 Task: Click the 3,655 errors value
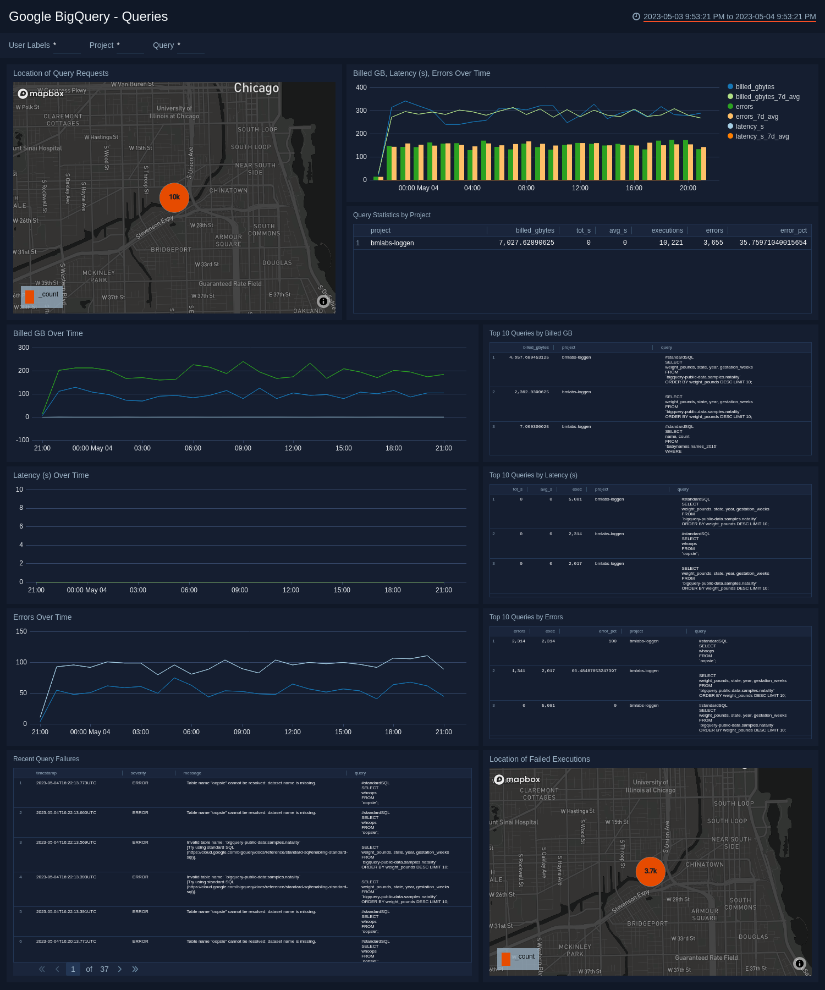[713, 243]
